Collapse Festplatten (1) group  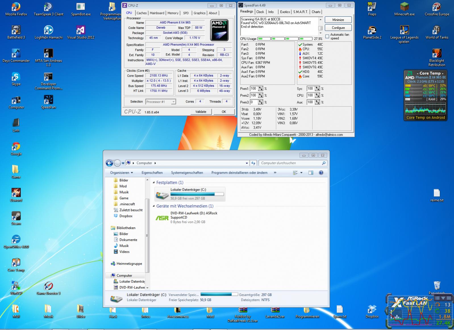tap(154, 183)
